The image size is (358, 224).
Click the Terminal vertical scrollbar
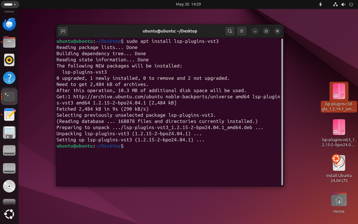282,112
